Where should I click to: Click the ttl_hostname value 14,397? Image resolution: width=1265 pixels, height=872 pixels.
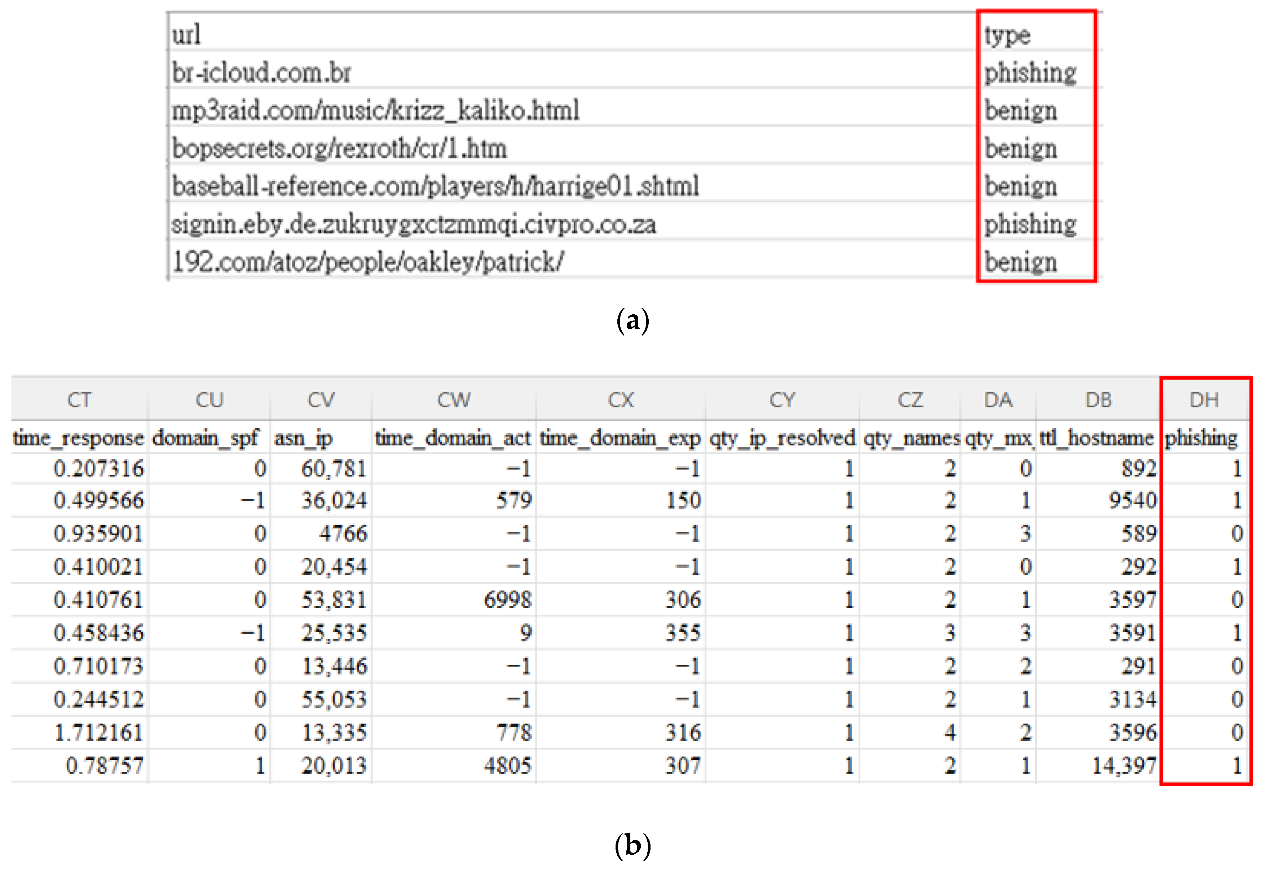(1124, 765)
